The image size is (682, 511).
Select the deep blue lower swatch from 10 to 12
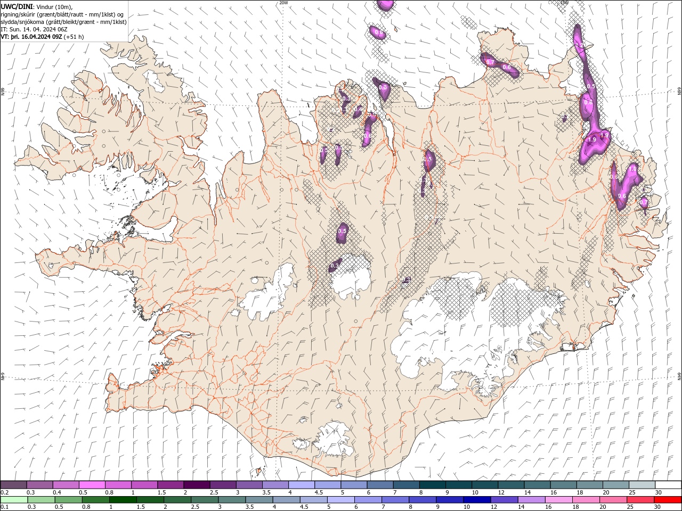click(476, 500)
